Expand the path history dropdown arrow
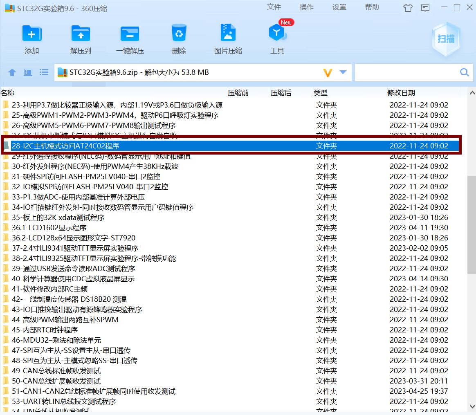 click(x=343, y=72)
